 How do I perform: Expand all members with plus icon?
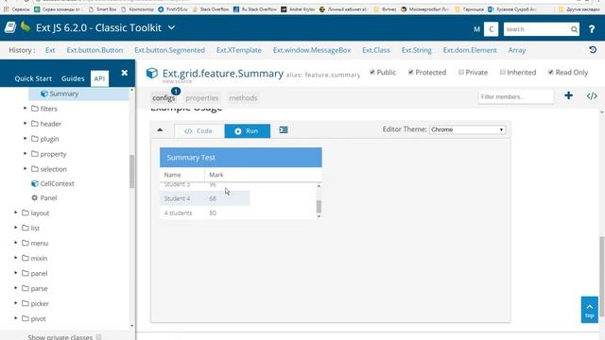pyautogui.click(x=568, y=95)
